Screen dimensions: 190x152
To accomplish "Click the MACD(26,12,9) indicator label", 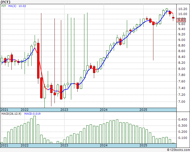I will [11, 114].
